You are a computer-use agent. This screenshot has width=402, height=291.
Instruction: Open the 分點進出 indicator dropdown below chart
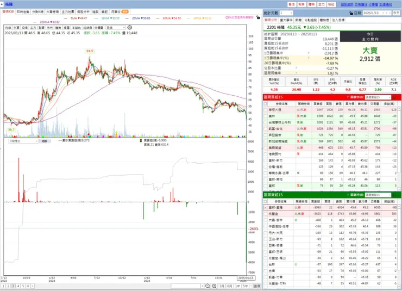tap(23, 141)
